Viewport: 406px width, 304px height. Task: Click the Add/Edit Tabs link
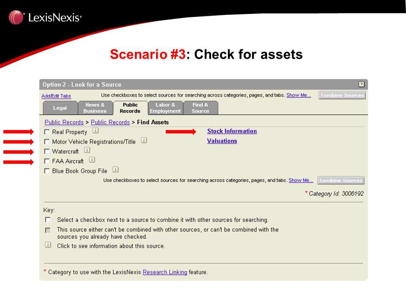56,96
